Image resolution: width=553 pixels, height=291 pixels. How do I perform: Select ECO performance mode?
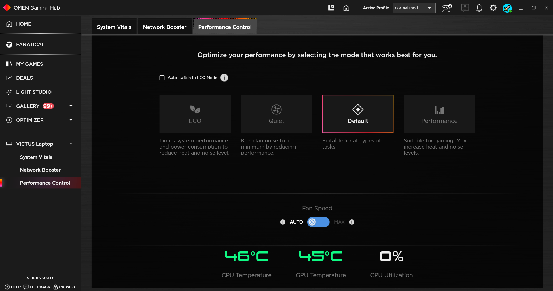click(195, 114)
